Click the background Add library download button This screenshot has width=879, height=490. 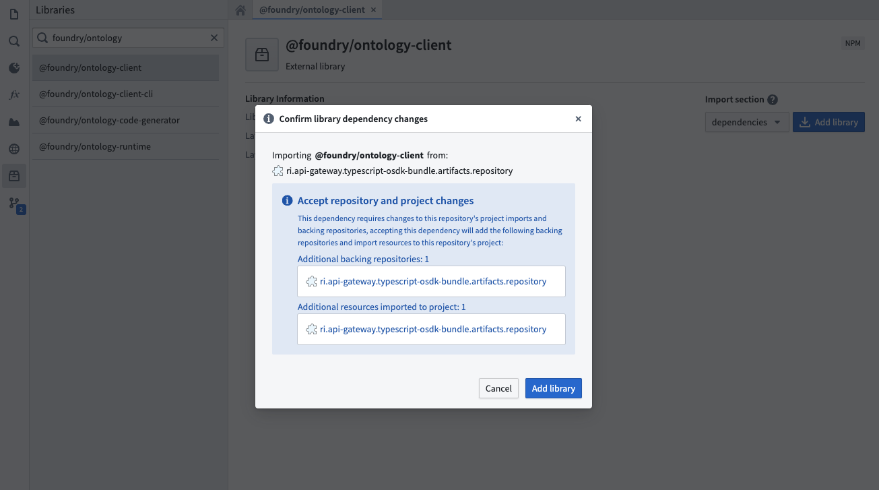[828, 122]
